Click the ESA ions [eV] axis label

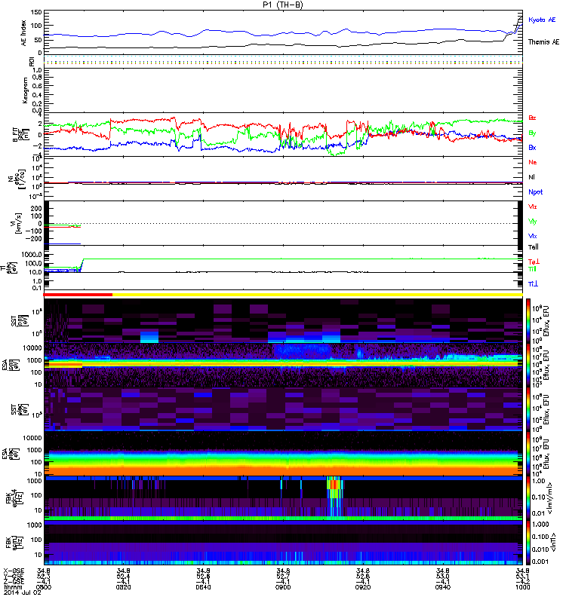11,364
